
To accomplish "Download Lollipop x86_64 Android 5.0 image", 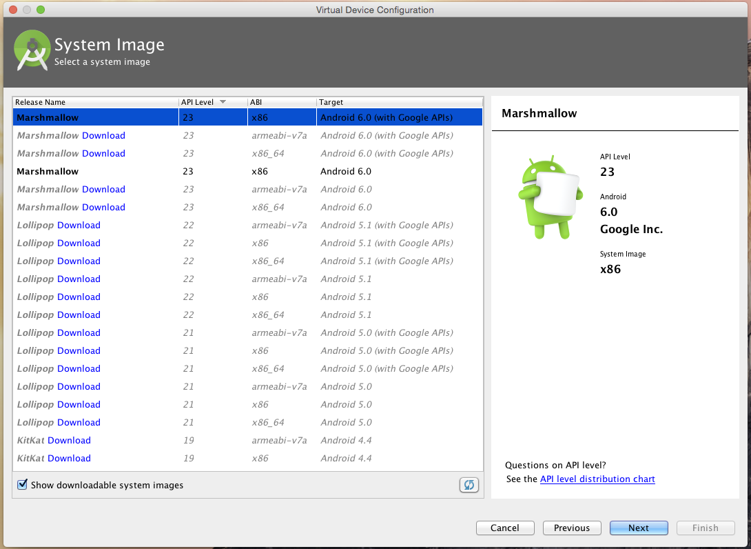I will (x=79, y=422).
